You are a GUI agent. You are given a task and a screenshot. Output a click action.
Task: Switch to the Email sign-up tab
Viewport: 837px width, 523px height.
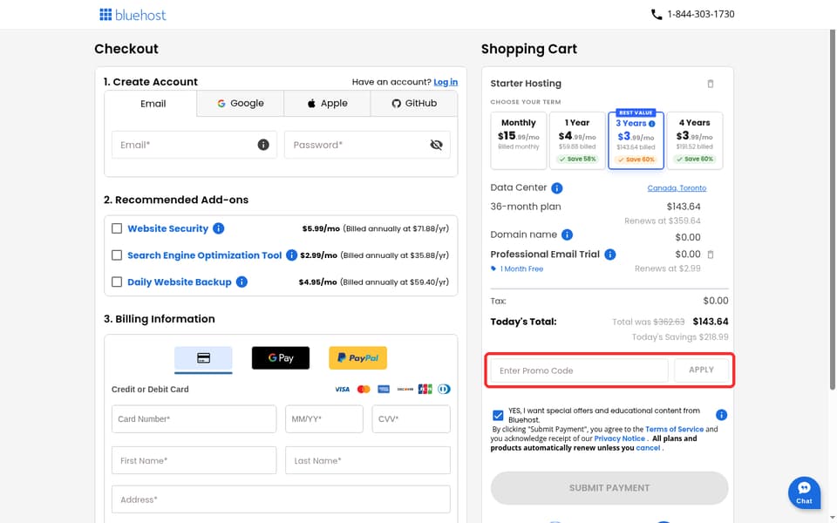coord(153,104)
